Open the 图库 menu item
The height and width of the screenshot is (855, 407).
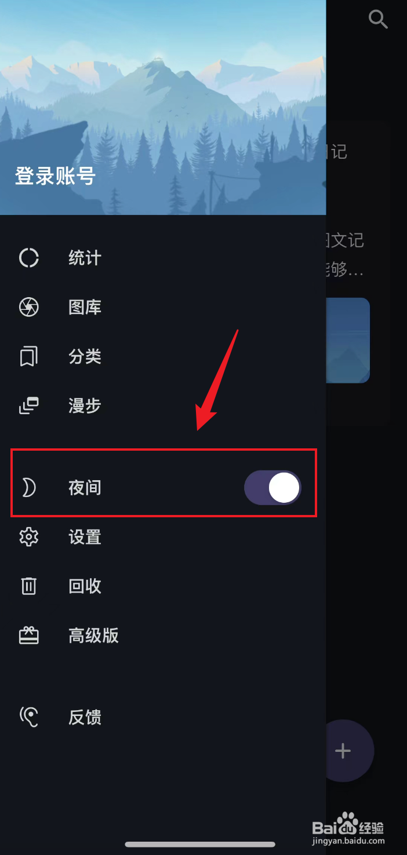tap(163, 307)
